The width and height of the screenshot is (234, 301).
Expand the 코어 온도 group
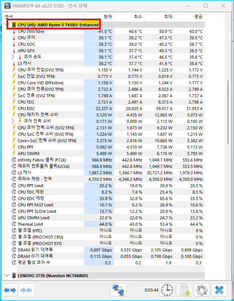coord(13,57)
